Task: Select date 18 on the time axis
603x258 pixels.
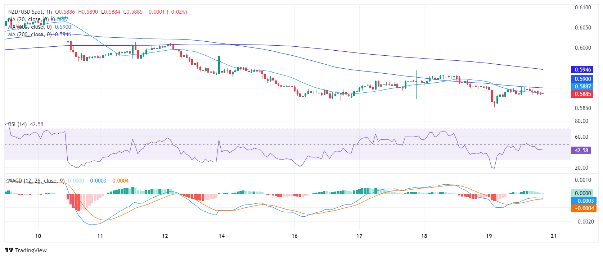Action: coord(424,236)
